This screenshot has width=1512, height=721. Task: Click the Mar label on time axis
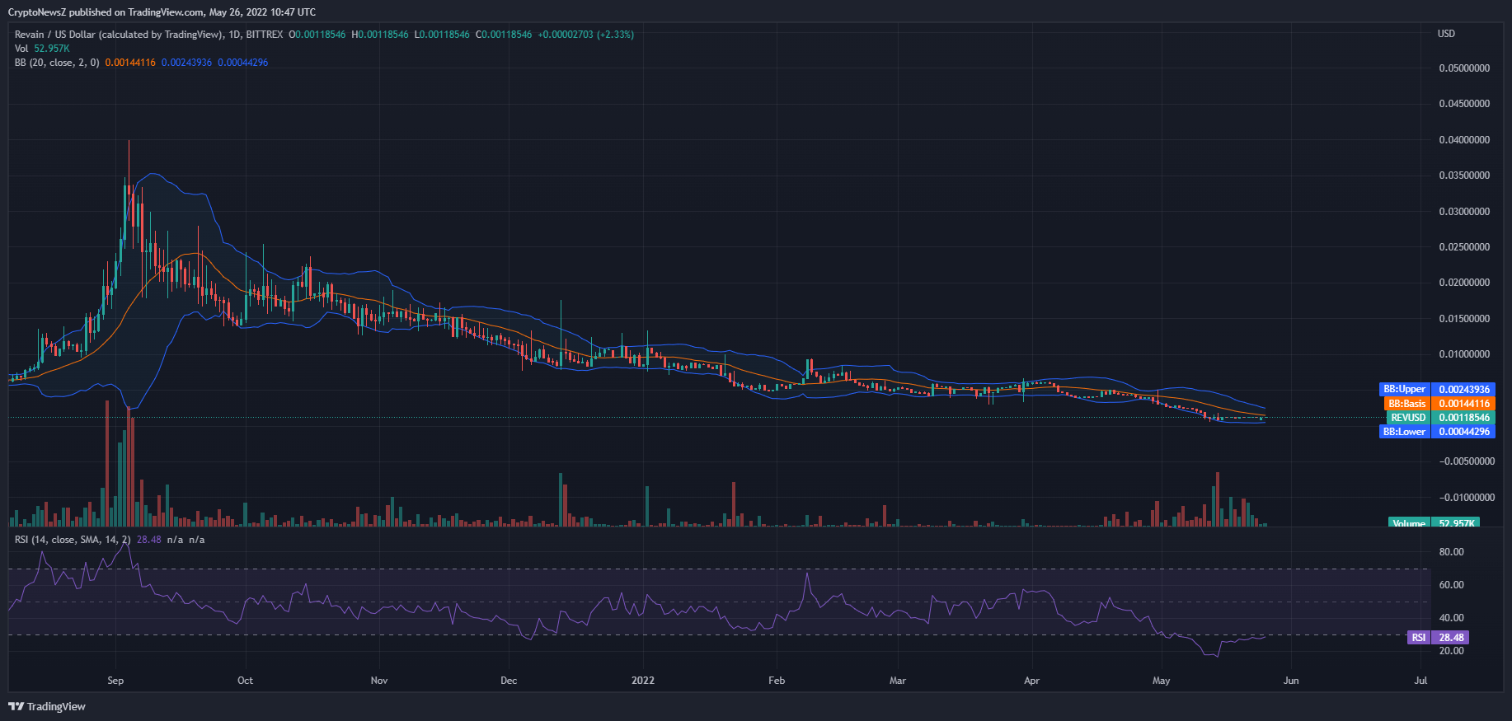[898, 681]
